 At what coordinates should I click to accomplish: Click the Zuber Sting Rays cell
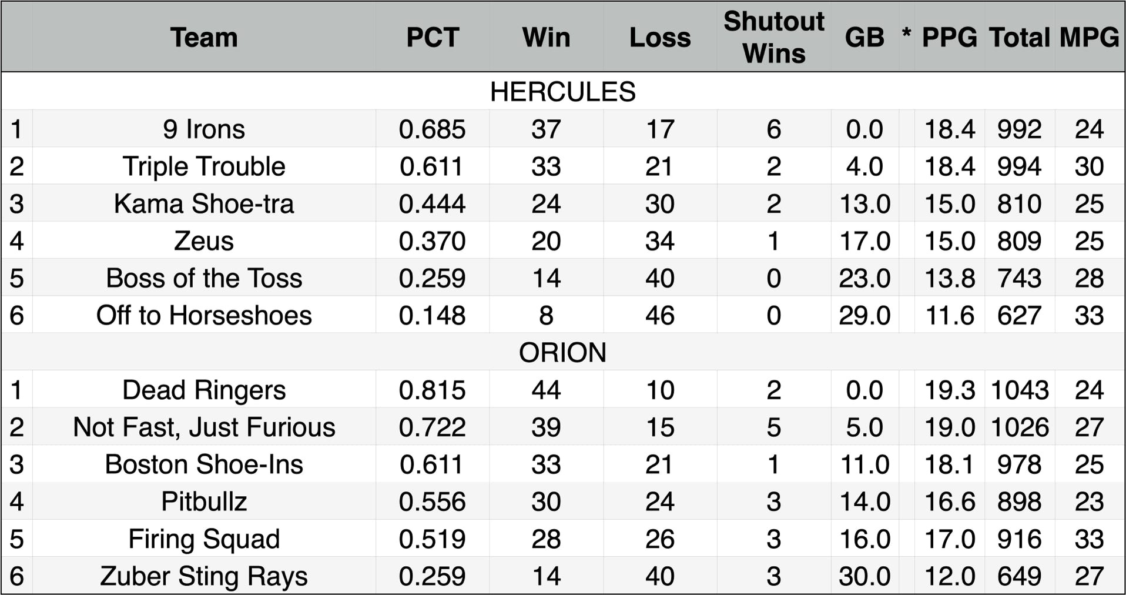click(204, 576)
